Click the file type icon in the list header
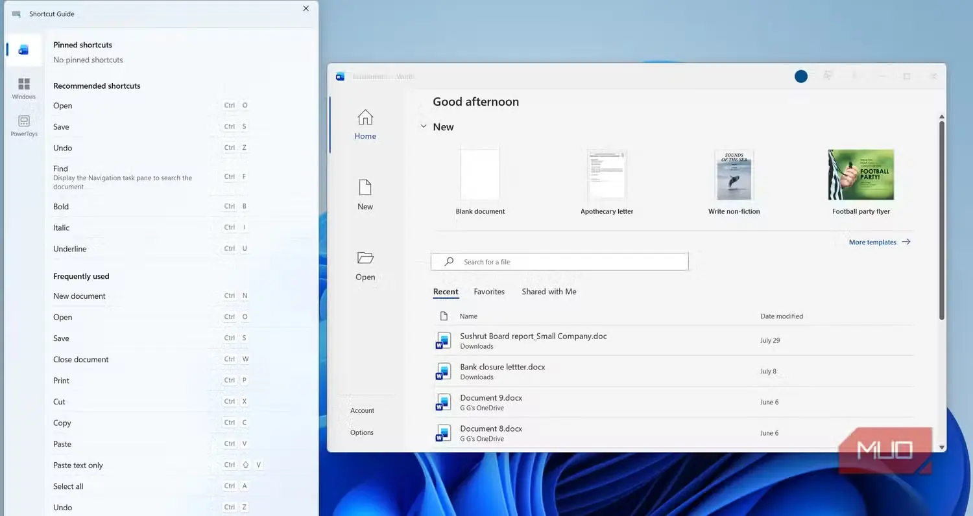 (x=444, y=316)
